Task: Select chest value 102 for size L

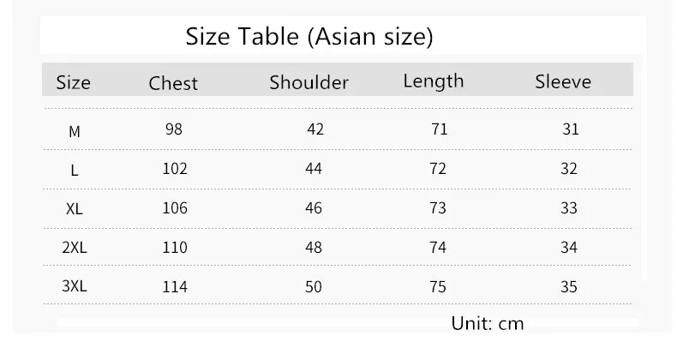Action: (175, 168)
